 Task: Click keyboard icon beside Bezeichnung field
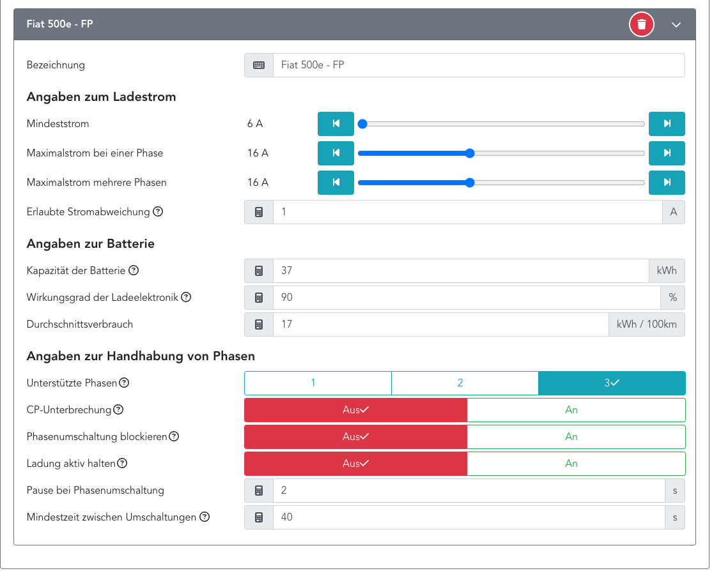click(259, 65)
